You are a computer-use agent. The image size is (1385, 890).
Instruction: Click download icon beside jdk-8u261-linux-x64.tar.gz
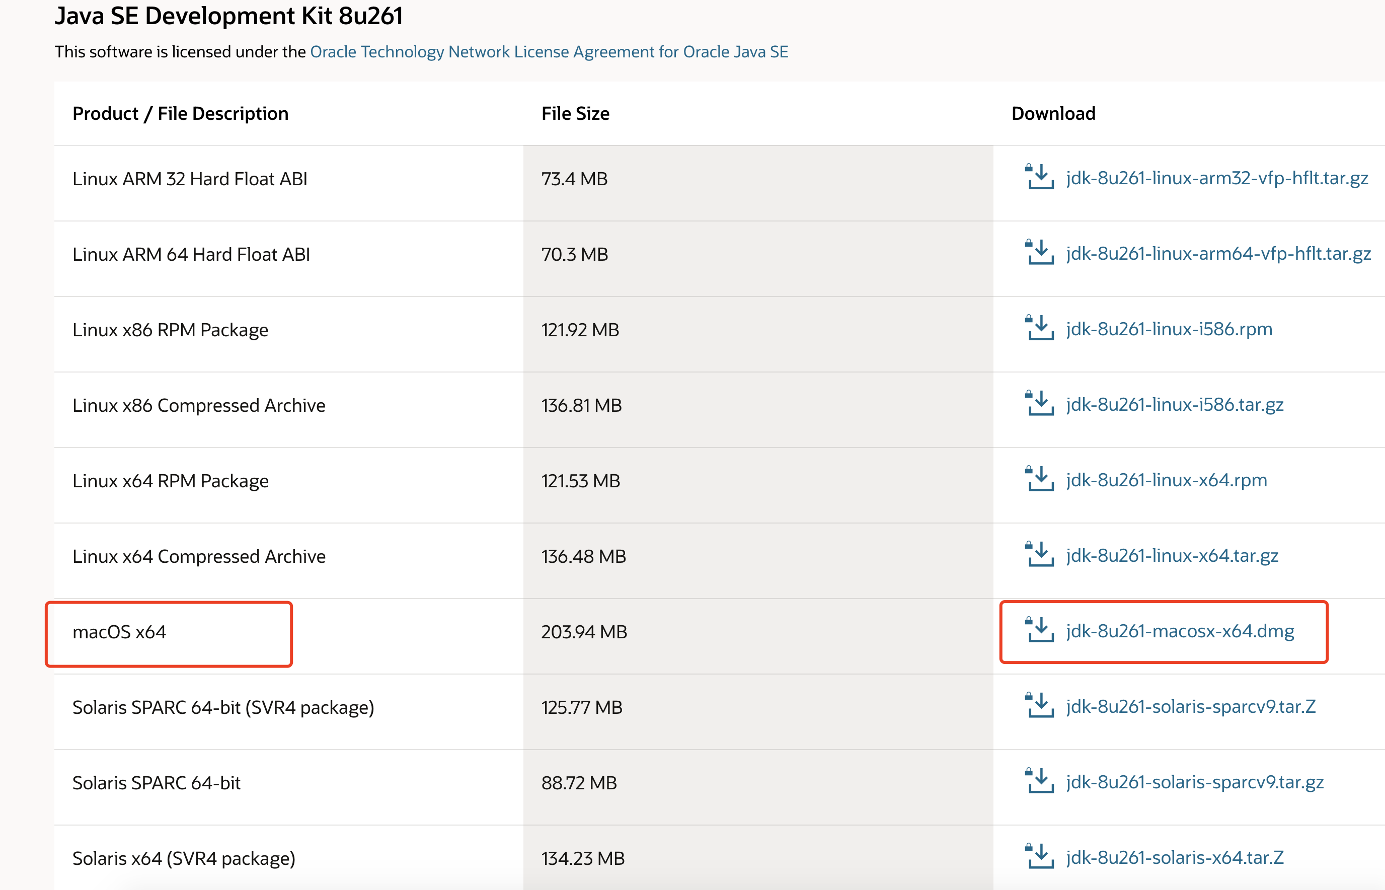[x=1039, y=554]
